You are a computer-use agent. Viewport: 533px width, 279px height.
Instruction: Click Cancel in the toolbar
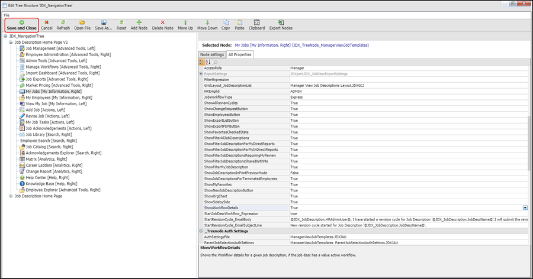46,25
